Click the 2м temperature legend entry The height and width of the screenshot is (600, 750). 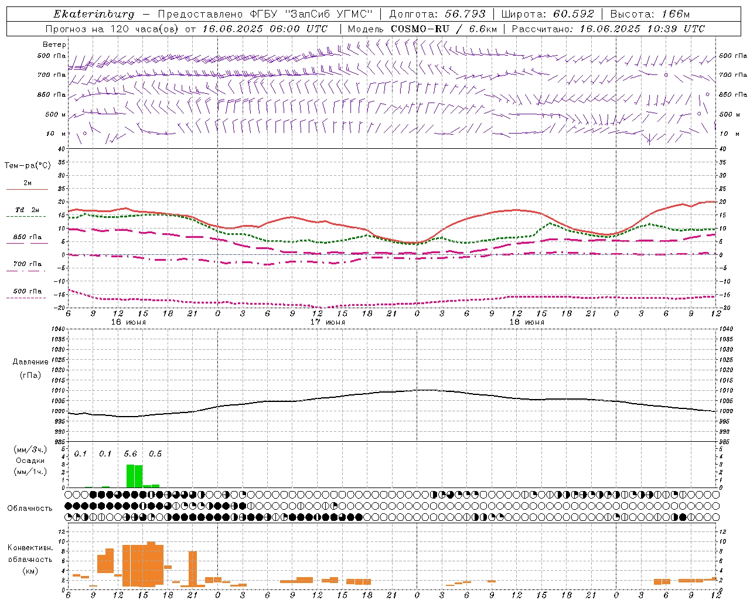28,183
